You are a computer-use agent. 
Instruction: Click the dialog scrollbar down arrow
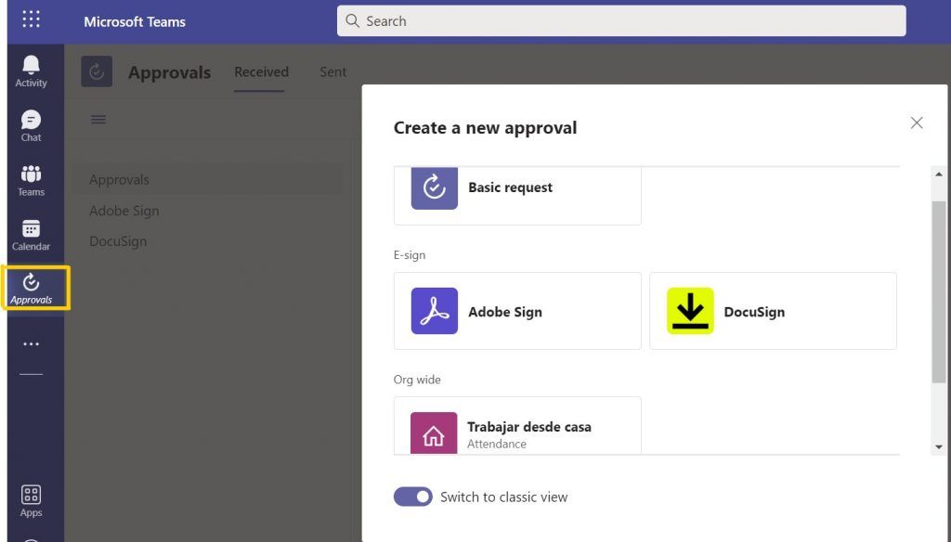(x=939, y=447)
